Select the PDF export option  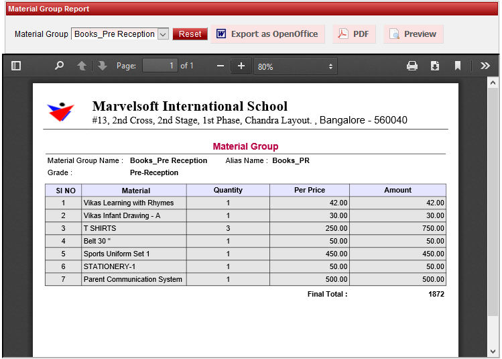tap(354, 34)
